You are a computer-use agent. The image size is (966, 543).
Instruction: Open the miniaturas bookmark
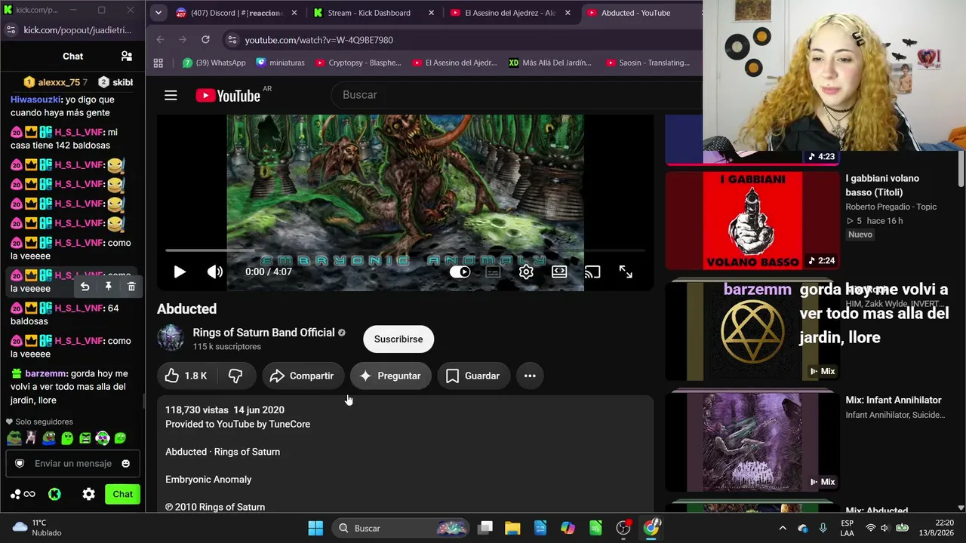280,63
